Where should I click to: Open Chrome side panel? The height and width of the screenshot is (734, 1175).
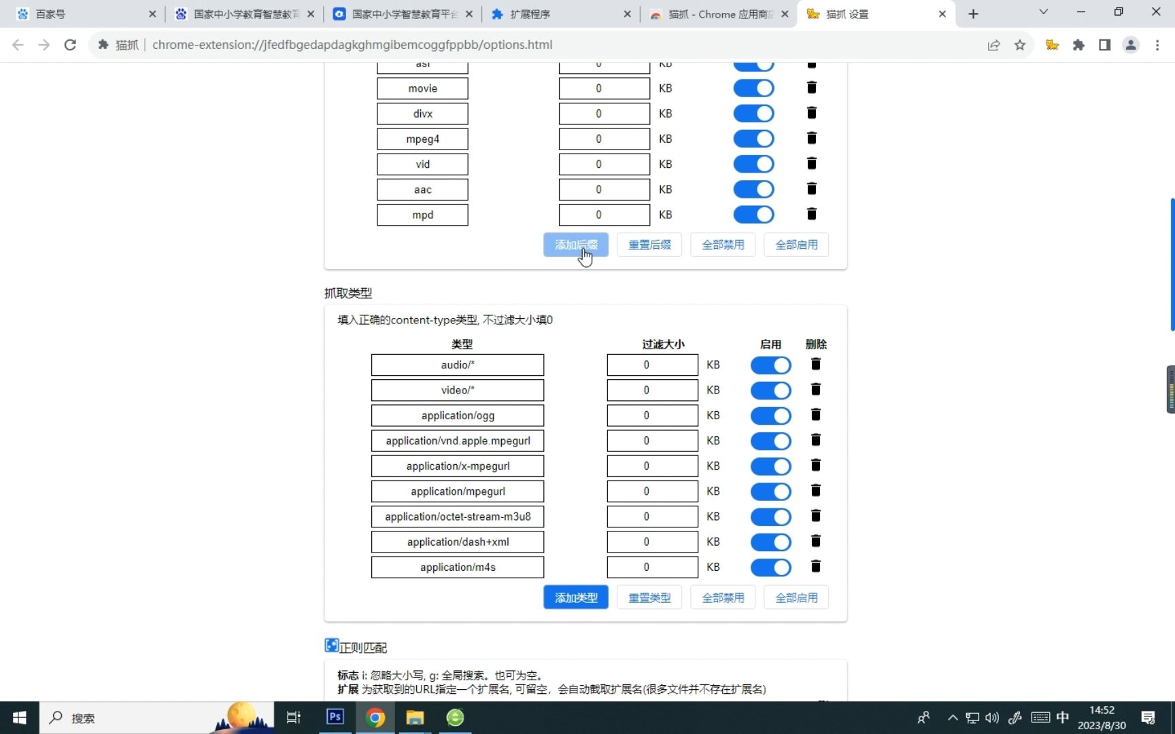coord(1104,45)
